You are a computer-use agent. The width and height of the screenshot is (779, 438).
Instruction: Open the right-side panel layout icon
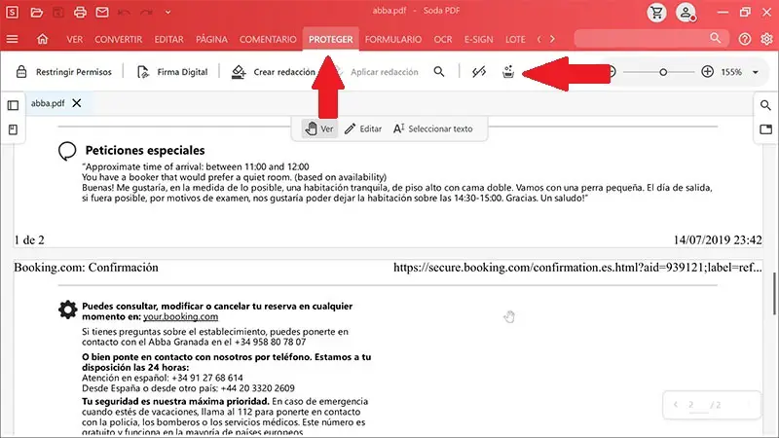pos(765,129)
